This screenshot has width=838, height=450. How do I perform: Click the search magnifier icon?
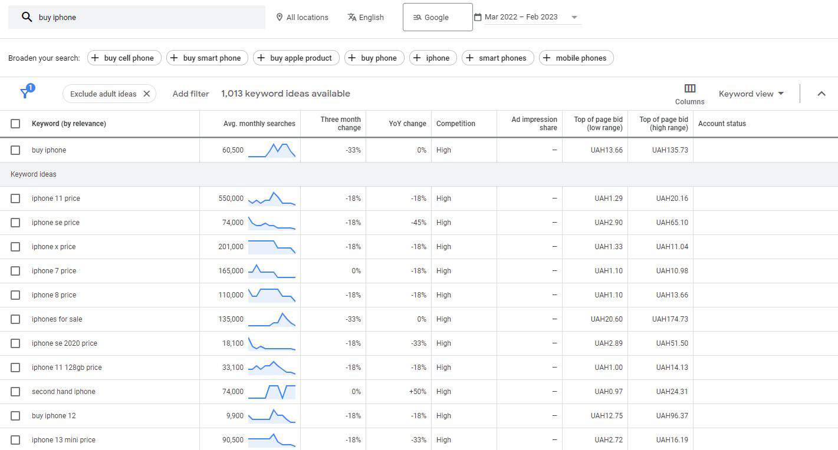click(27, 17)
